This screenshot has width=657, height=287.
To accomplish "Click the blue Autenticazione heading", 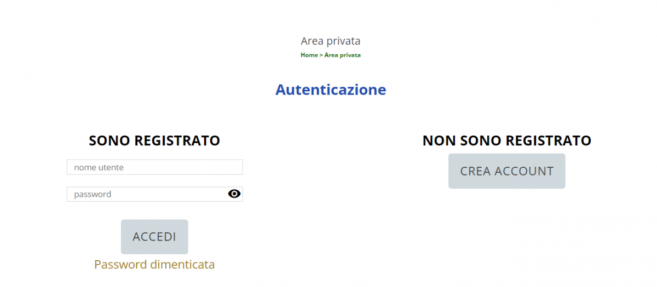I will click(331, 89).
